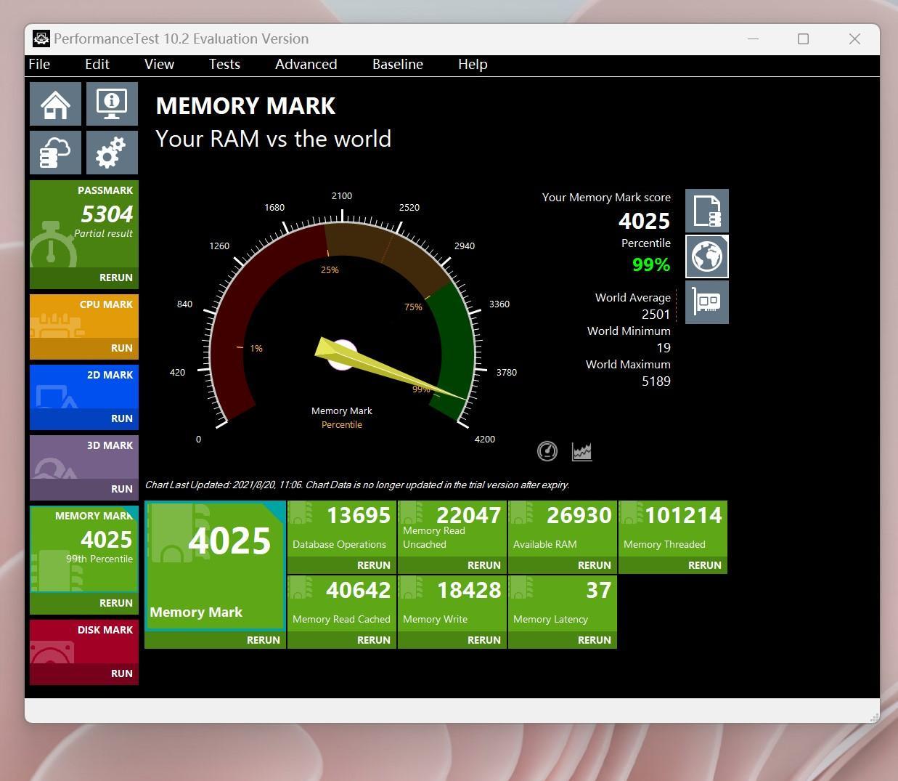The height and width of the screenshot is (781, 898).
Task: Switch to gauge view icon below dial
Action: [547, 452]
